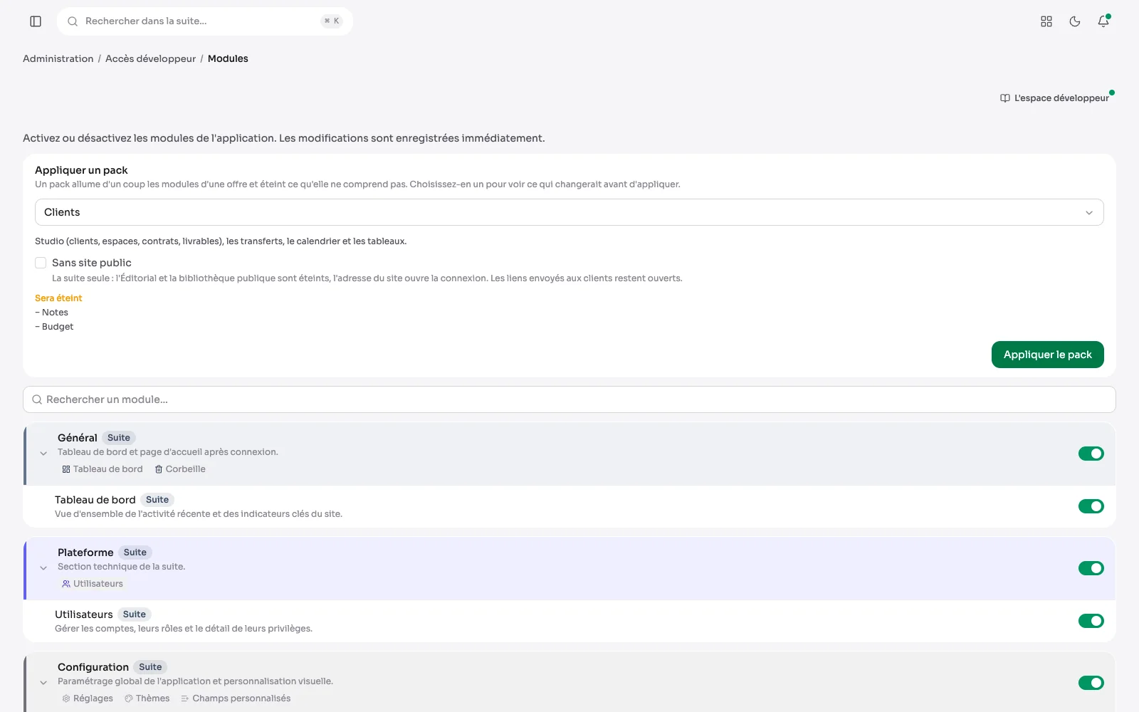Click the Utilisateurs module row title
Viewport: 1139px width, 712px height.
[84, 614]
